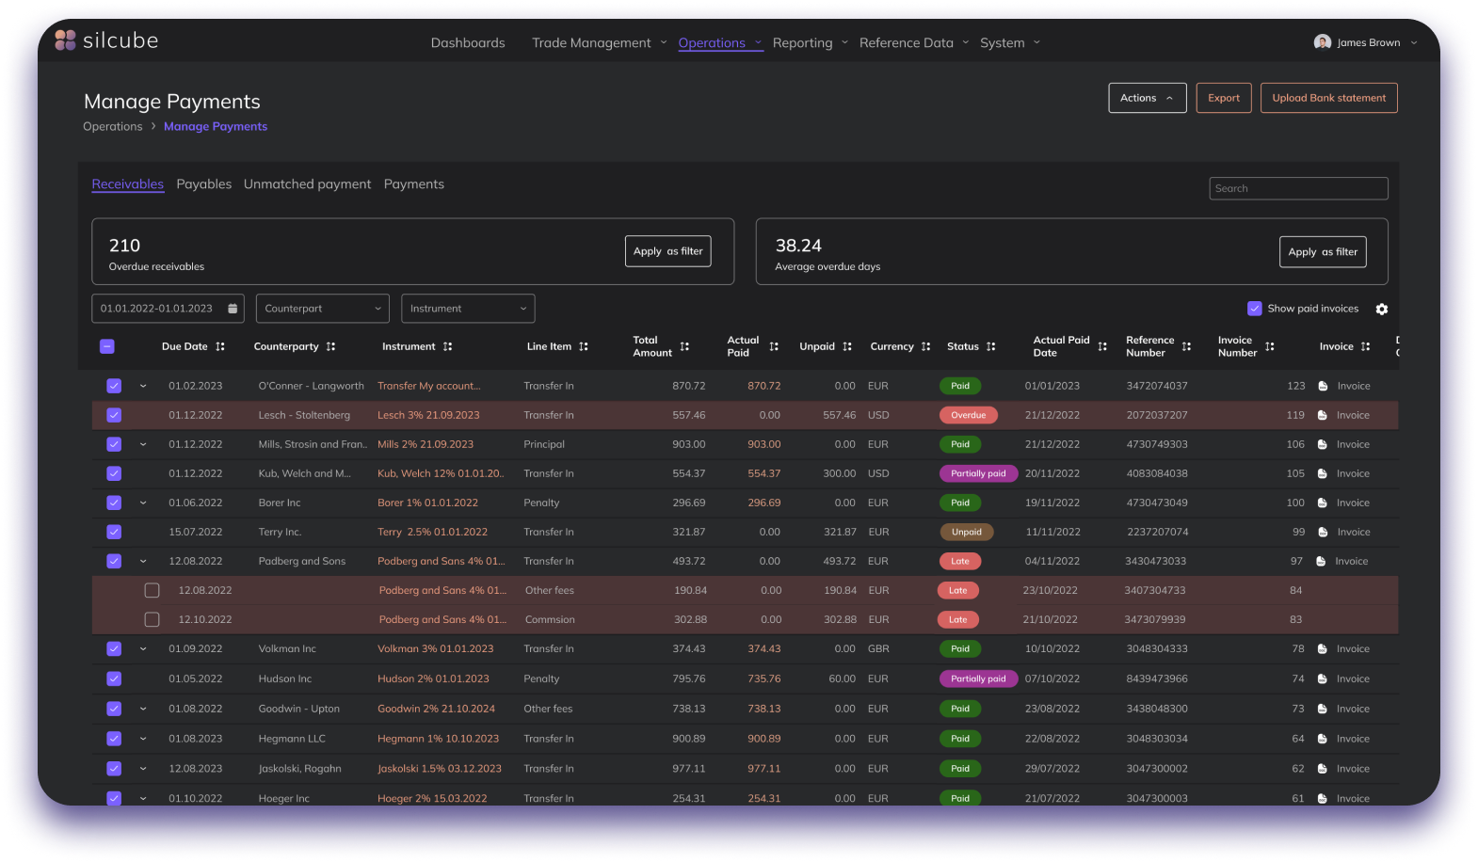Click Upload Bank statement button
1478x862 pixels.
point(1328,98)
